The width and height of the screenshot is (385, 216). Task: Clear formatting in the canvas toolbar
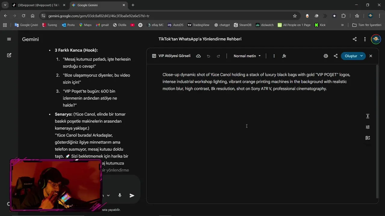284,56
